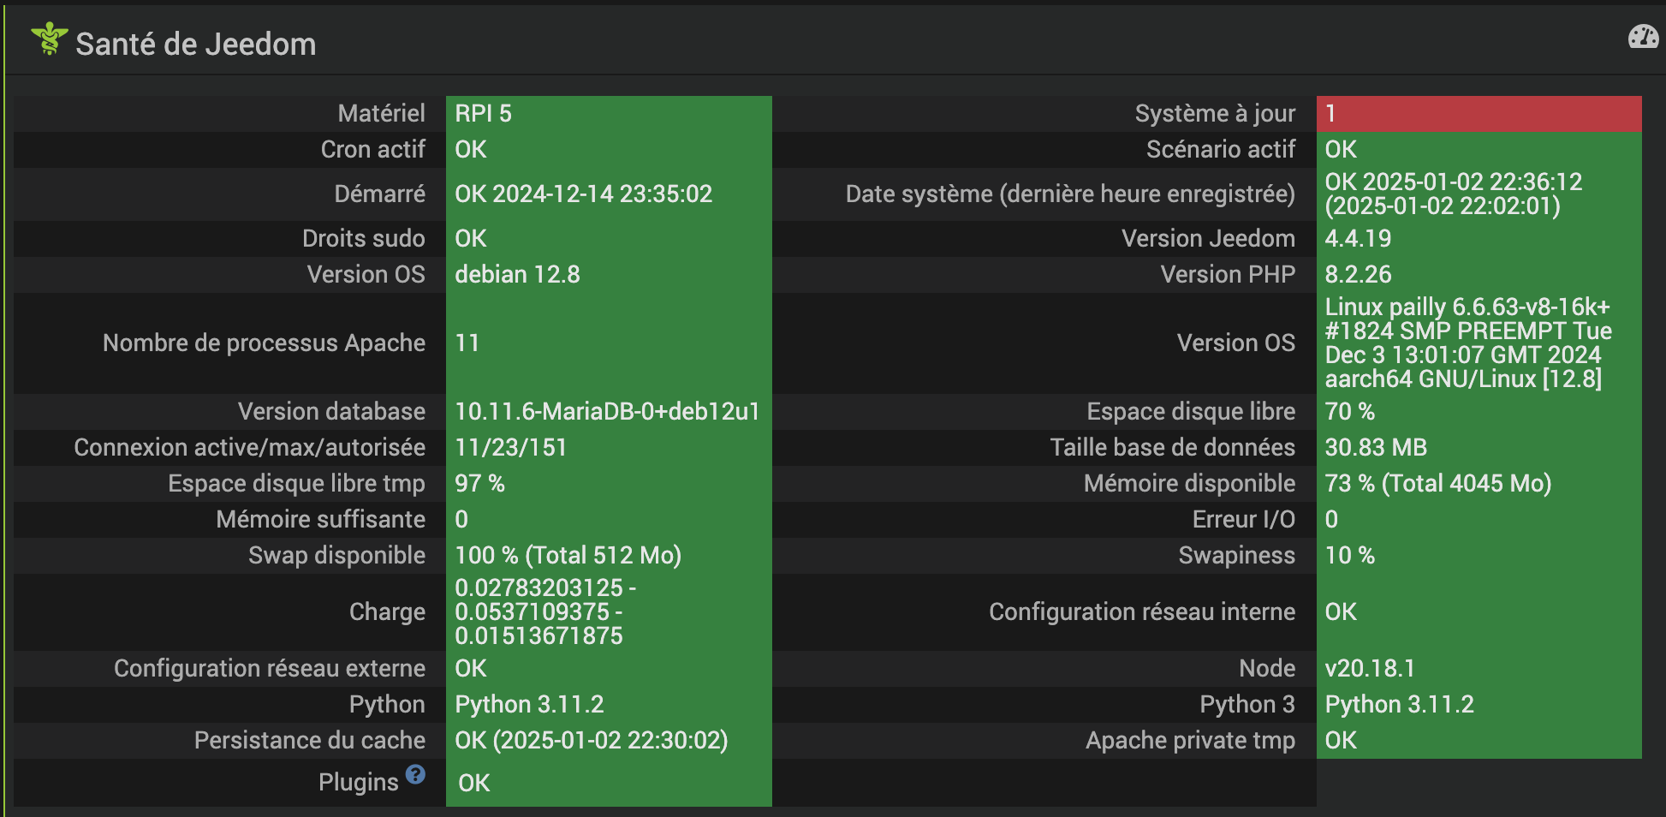Select the RPI 5 Matériel value
The height and width of the screenshot is (817, 1666).
click(483, 113)
